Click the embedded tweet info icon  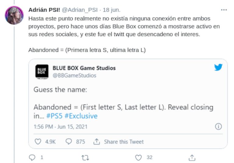pos(218,126)
